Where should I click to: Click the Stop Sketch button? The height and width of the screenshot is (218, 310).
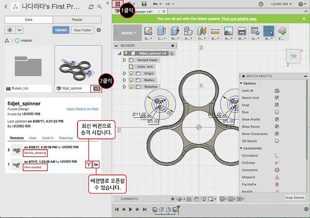tap(294, 197)
